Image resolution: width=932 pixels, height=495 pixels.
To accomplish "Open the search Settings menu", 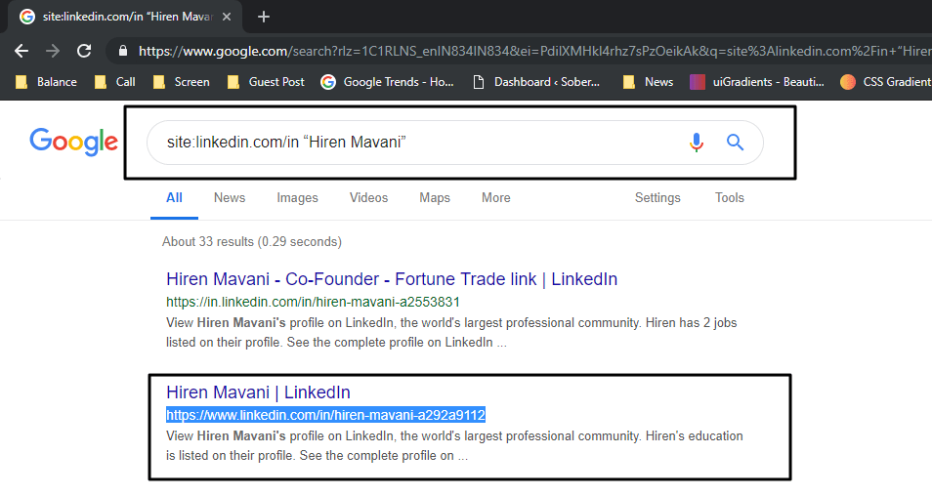I will [657, 198].
